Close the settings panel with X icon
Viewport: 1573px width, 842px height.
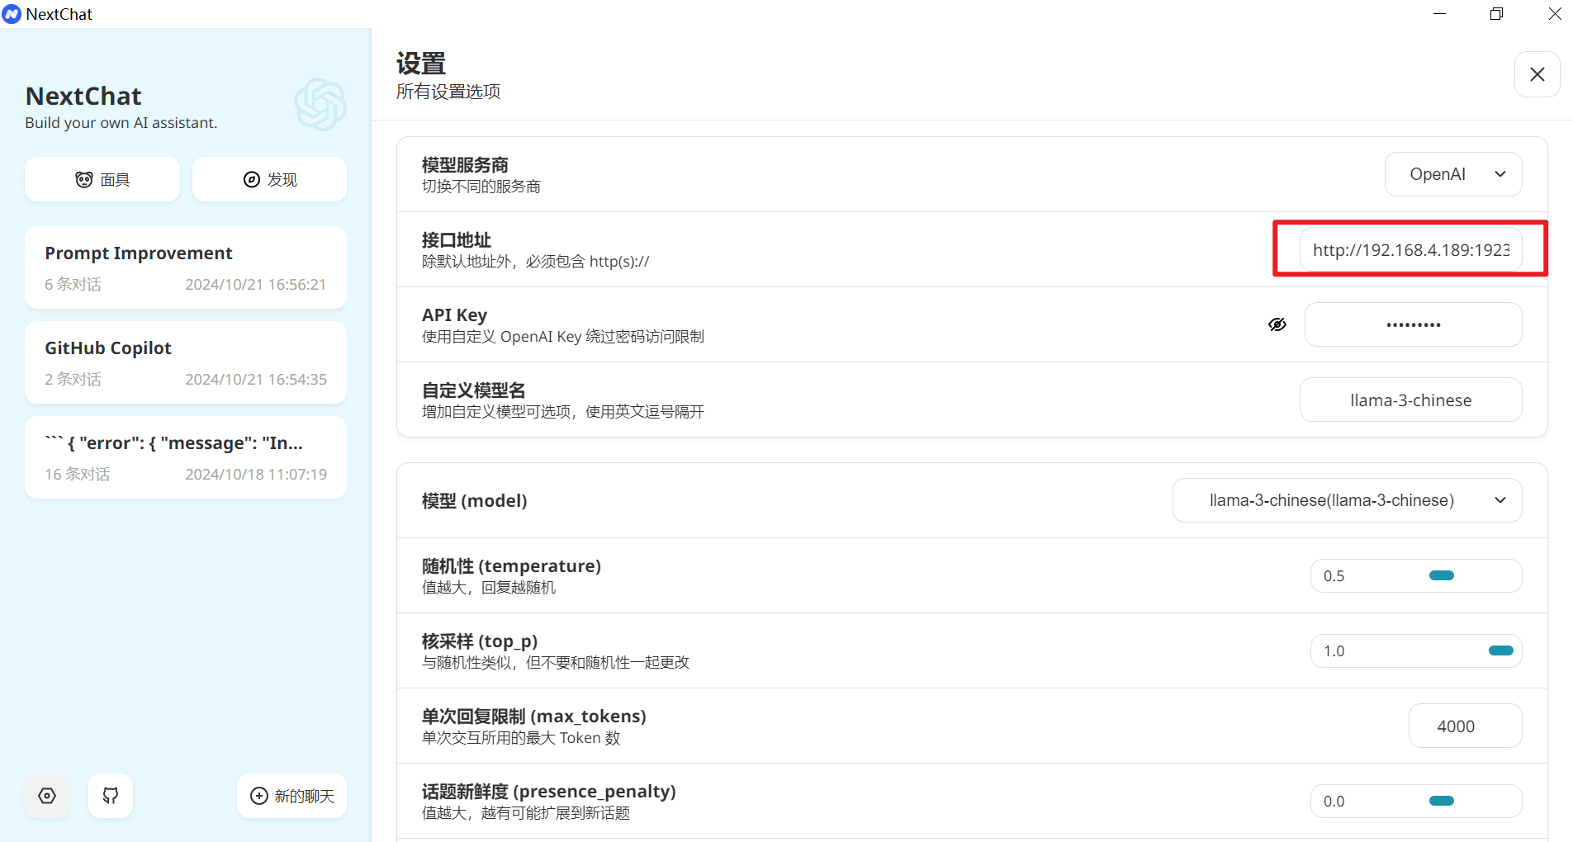(1537, 74)
